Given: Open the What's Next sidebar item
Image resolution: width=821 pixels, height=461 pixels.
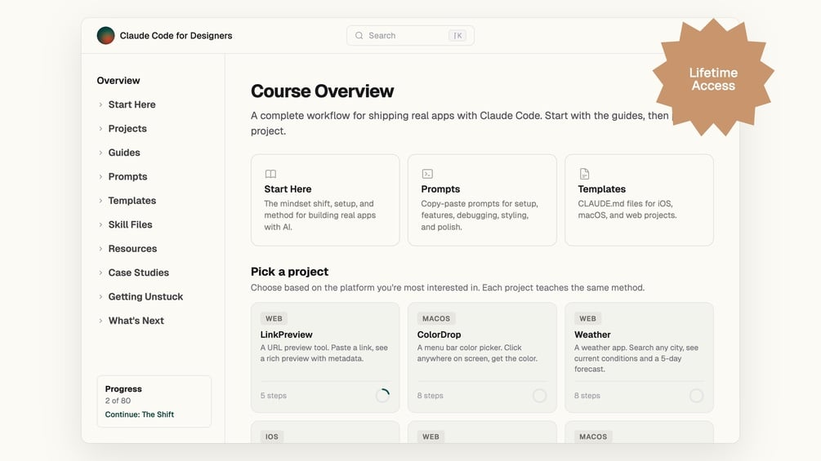Looking at the screenshot, I should coord(136,321).
